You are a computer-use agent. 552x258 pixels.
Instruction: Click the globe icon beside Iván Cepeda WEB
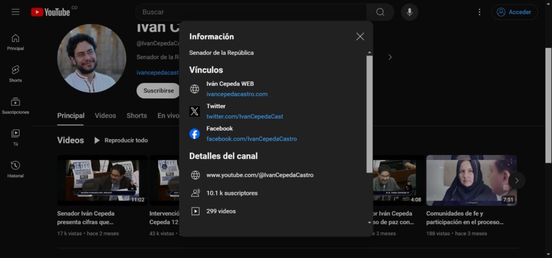pyautogui.click(x=195, y=89)
